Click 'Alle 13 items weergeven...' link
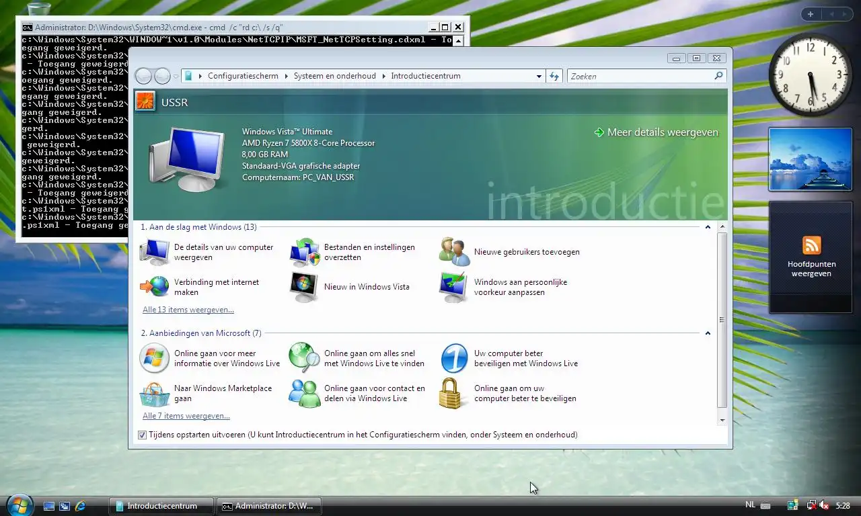This screenshot has height=516, width=861. [x=188, y=310]
